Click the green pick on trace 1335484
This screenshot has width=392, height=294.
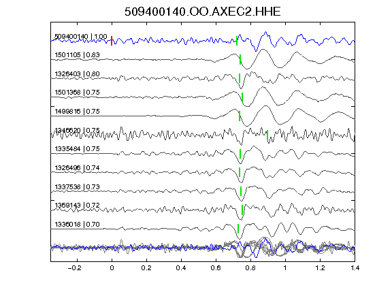(x=240, y=154)
